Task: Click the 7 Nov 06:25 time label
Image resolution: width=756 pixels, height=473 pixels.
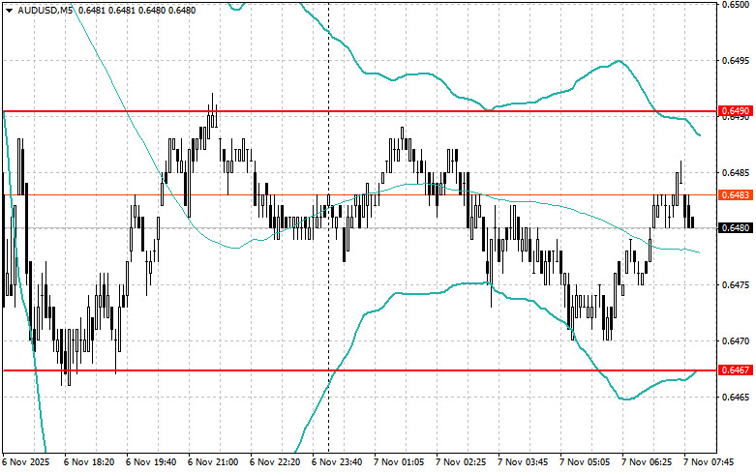Action: click(647, 462)
